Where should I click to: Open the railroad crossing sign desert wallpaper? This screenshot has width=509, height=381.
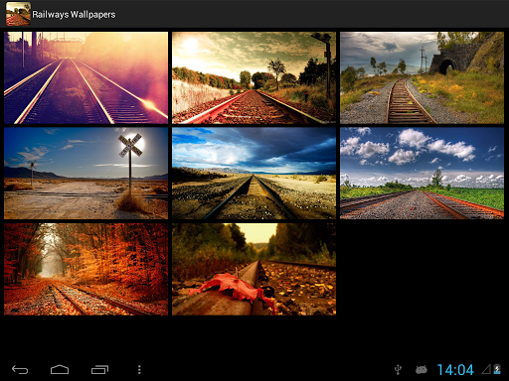pos(85,174)
